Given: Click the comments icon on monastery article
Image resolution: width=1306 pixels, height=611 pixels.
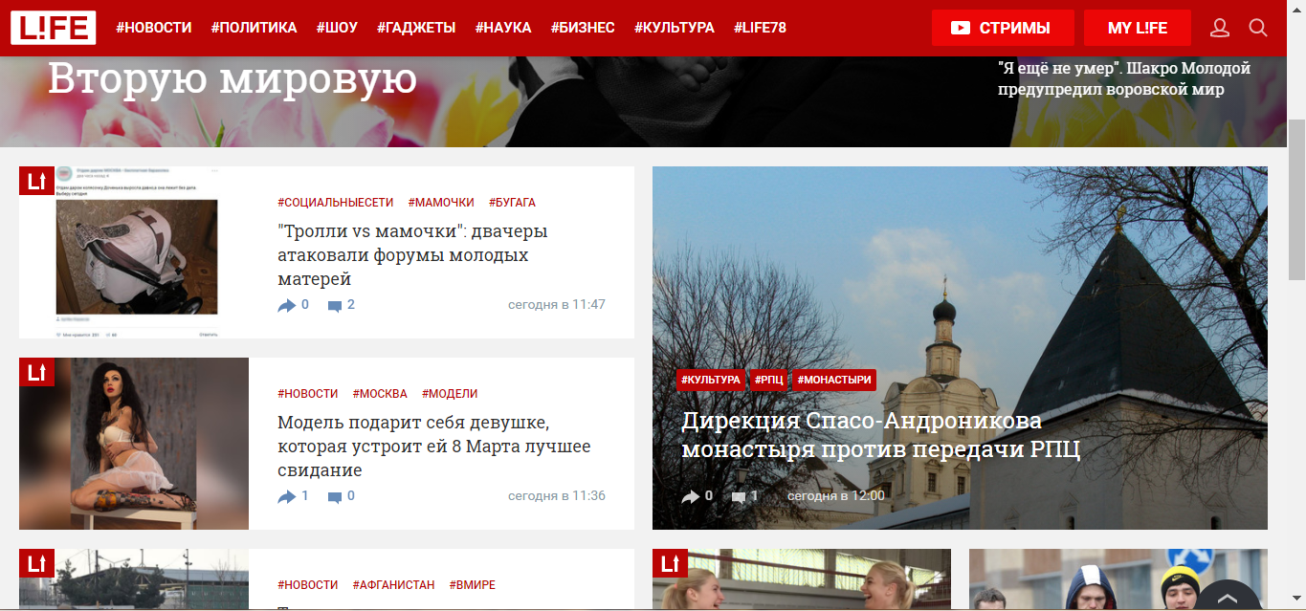Looking at the screenshot, I should [x=739, y=497].
